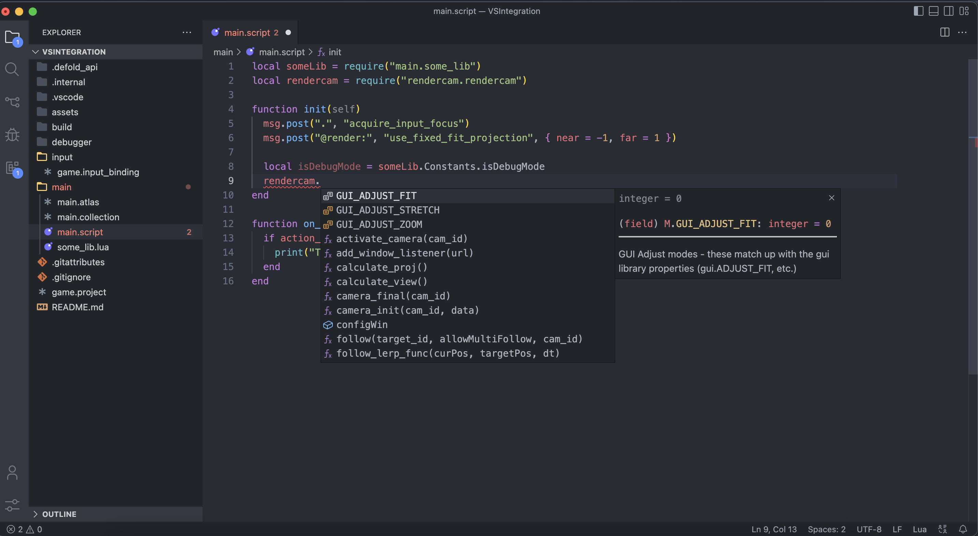This screenshot has width=978, height=536.
Task: Toggle the bottom panel layout button
Action: 933,11
